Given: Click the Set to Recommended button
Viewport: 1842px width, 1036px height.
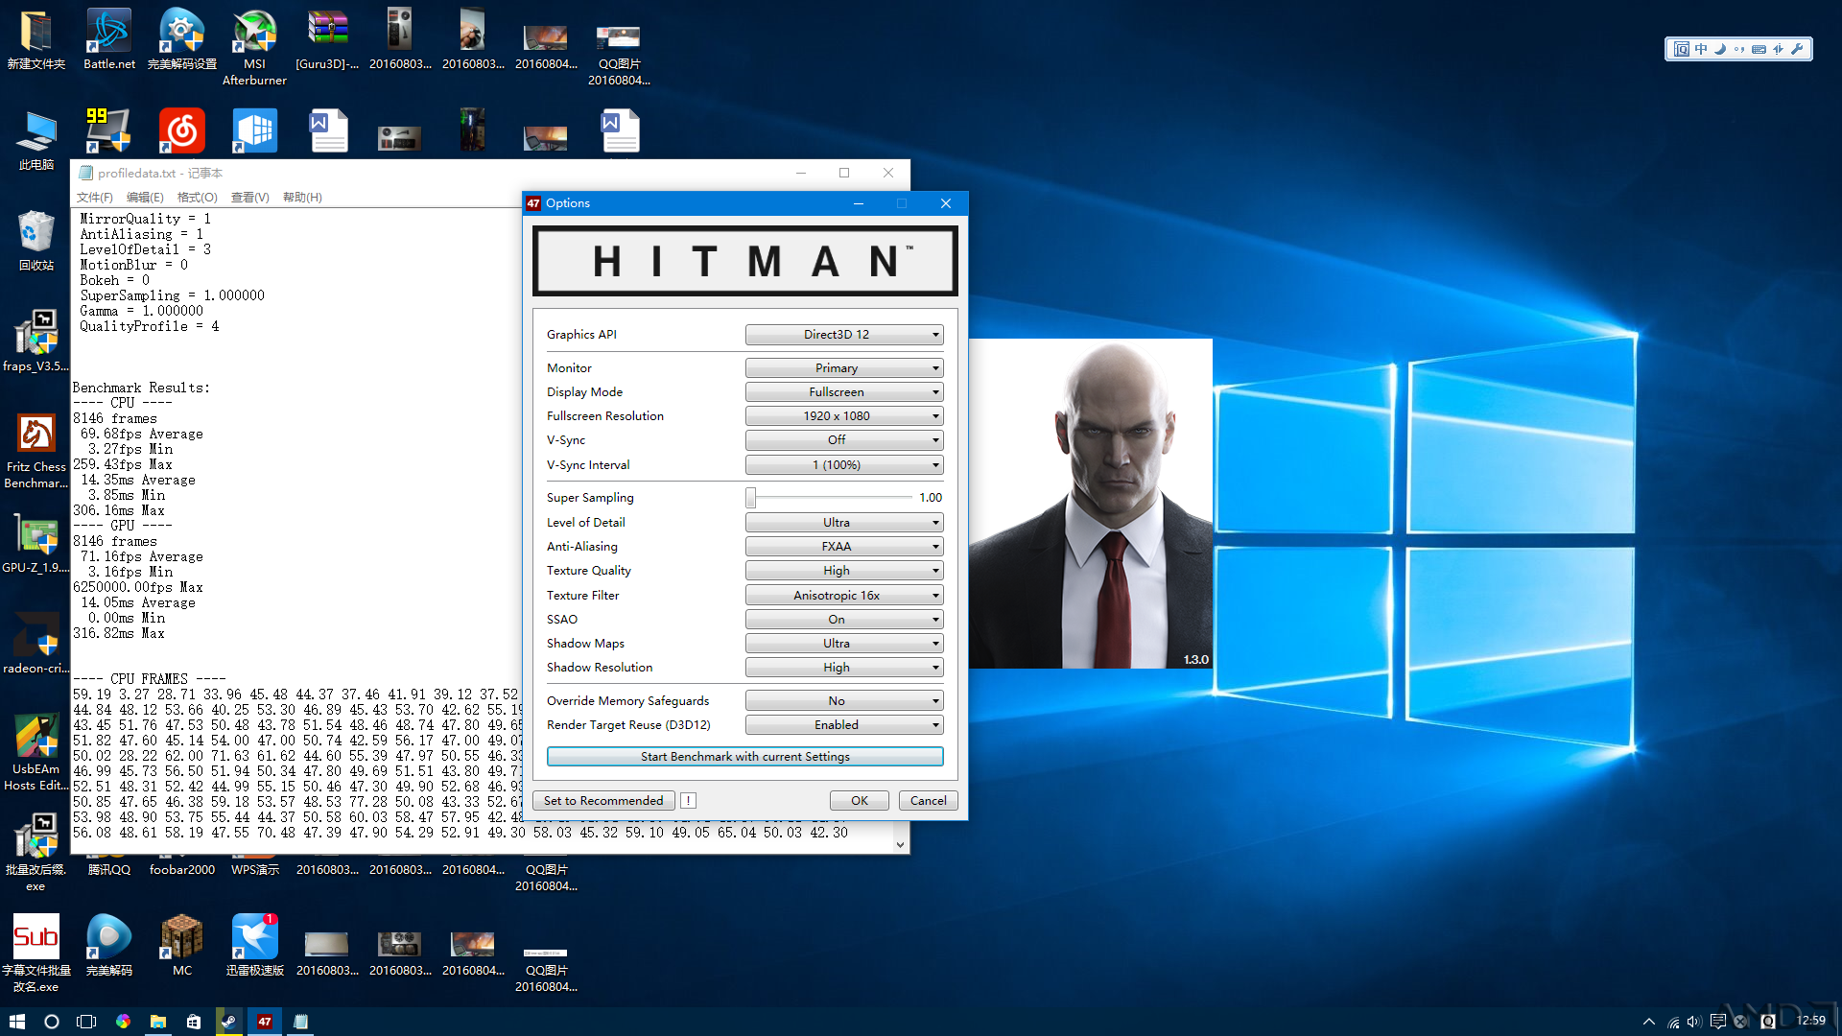Looking at the screenshot, I should pyautogui.click(x=603, y=801).
